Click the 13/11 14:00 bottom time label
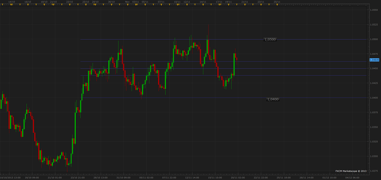381x180 pixels. click(192, 177)
